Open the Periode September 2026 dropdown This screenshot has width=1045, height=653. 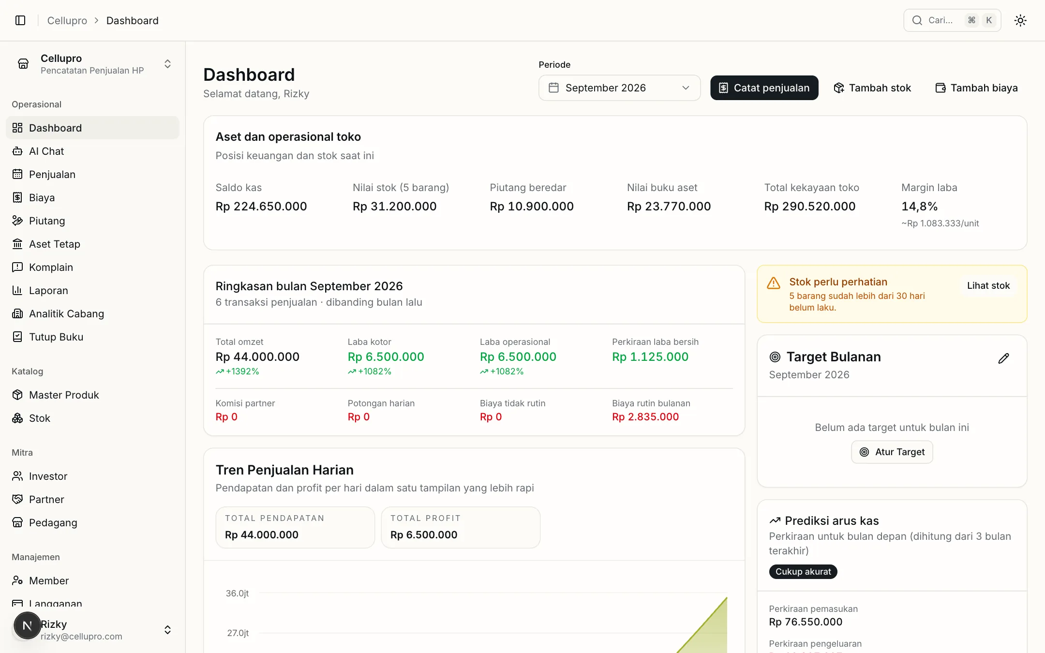[619, 88]
